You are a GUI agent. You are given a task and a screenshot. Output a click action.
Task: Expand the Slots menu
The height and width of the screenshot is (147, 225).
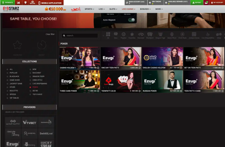(113, 9)
